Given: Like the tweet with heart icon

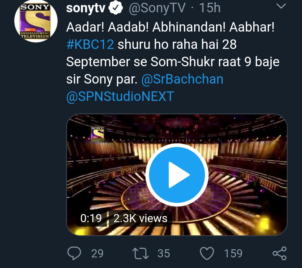Looking at the screenshot, I should (x=207, y=253).
